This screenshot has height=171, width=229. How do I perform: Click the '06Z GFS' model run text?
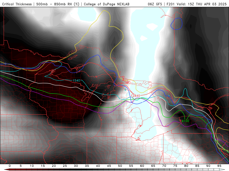coord(155,4)
